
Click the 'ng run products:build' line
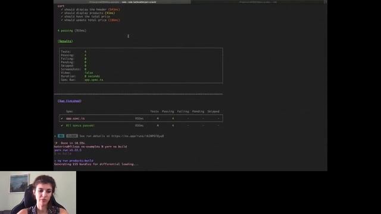click(74, 160)
